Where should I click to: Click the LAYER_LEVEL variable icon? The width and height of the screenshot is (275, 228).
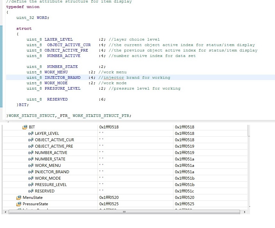point(31,134)
